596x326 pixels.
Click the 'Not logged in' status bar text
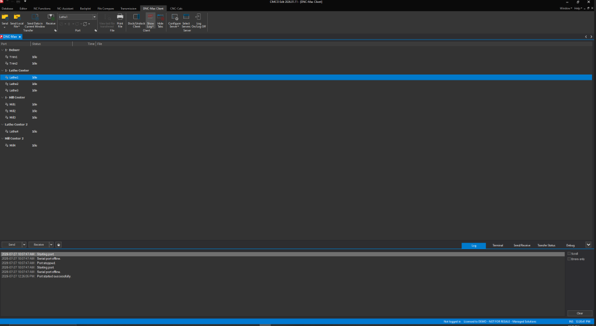[452, 321]
